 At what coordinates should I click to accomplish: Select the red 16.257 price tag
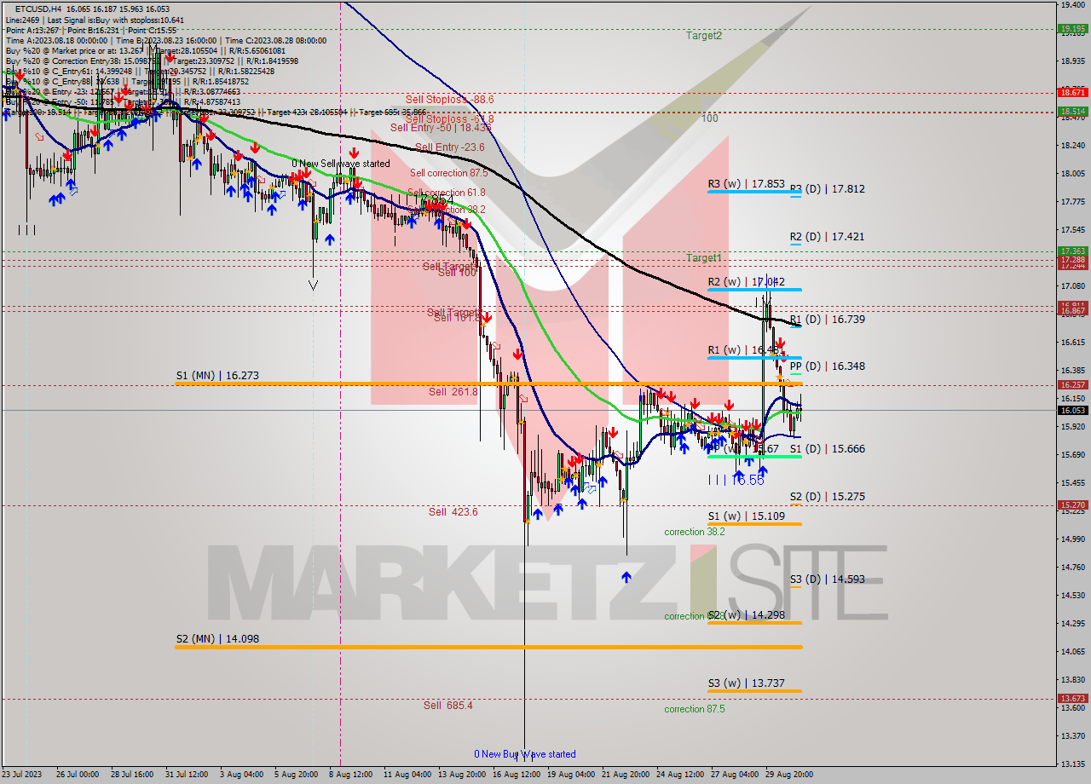(1072, 385)
